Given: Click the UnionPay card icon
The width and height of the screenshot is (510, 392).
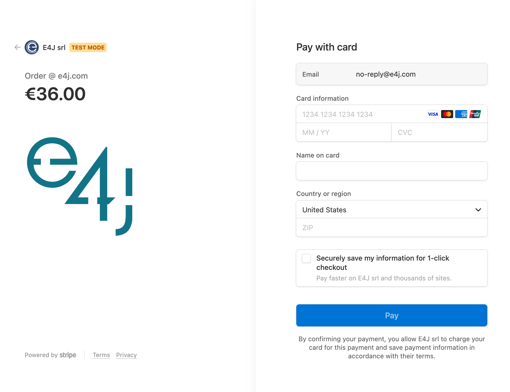Looking at the screenshot, I should click(475, 114).
